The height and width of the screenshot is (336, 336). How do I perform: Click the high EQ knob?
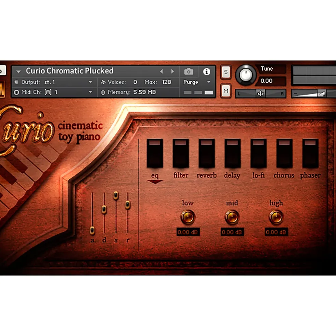coord(276,217)
